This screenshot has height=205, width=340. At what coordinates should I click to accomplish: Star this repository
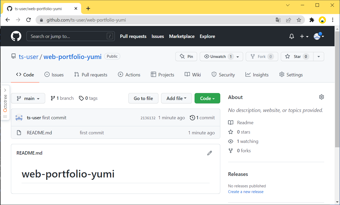pyautogui.click(x=297, y=57)
